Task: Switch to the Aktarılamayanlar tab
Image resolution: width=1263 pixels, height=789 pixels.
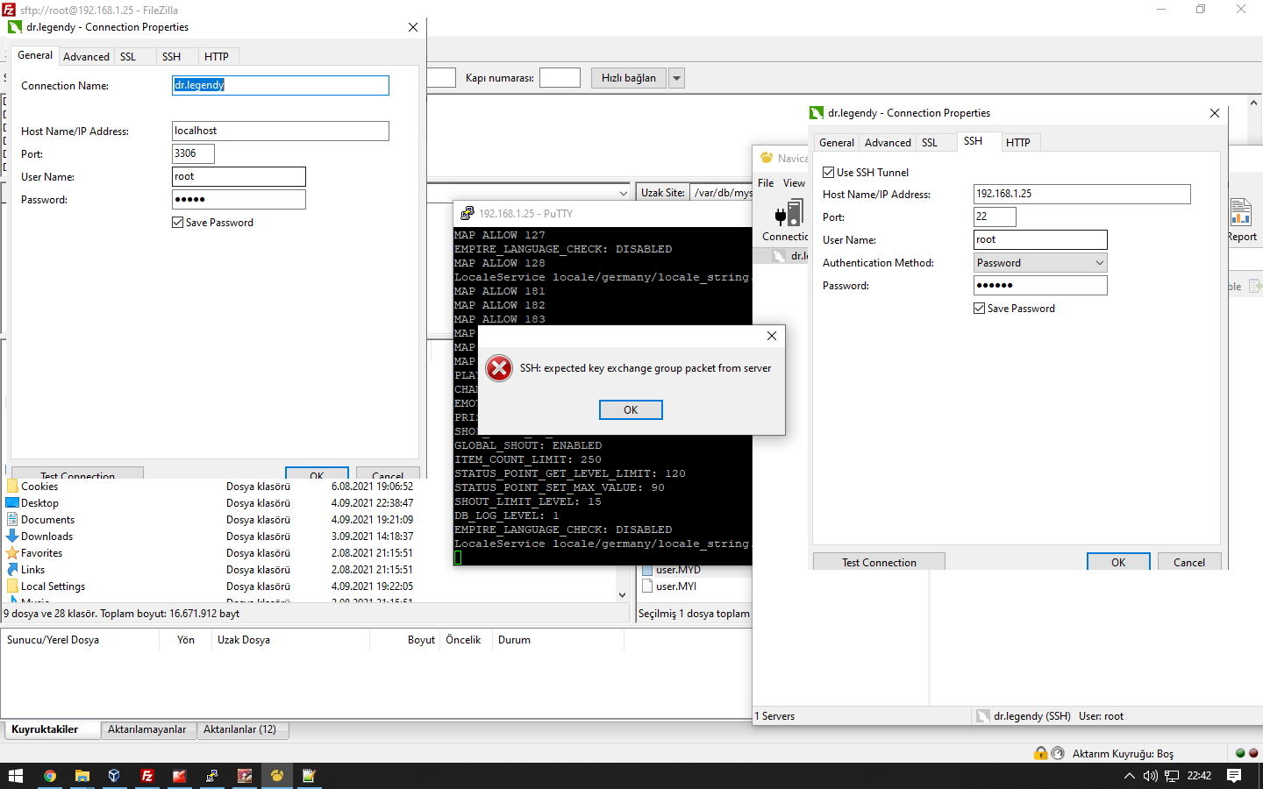Action: tap(147, 729)
